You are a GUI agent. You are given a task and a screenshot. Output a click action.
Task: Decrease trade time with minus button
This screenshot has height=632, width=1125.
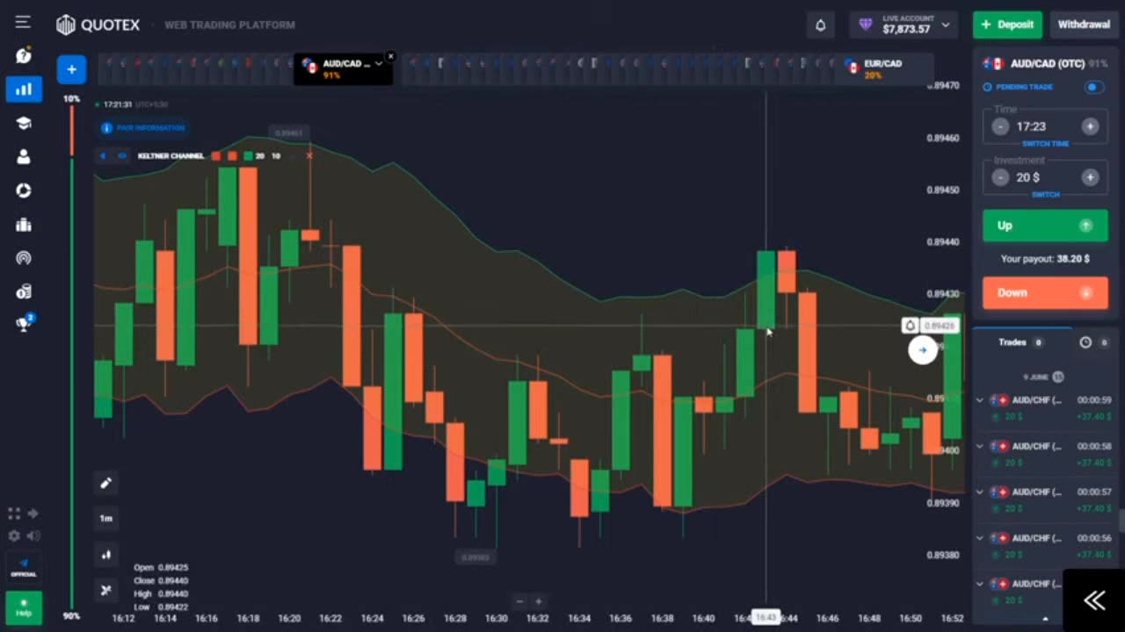tap(1000, 126)
